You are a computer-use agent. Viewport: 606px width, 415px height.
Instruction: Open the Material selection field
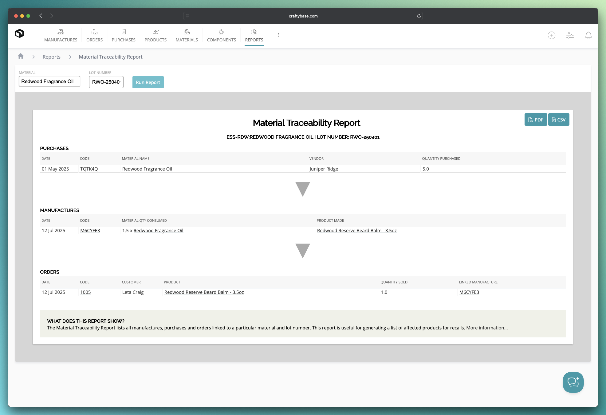(49, 81)
